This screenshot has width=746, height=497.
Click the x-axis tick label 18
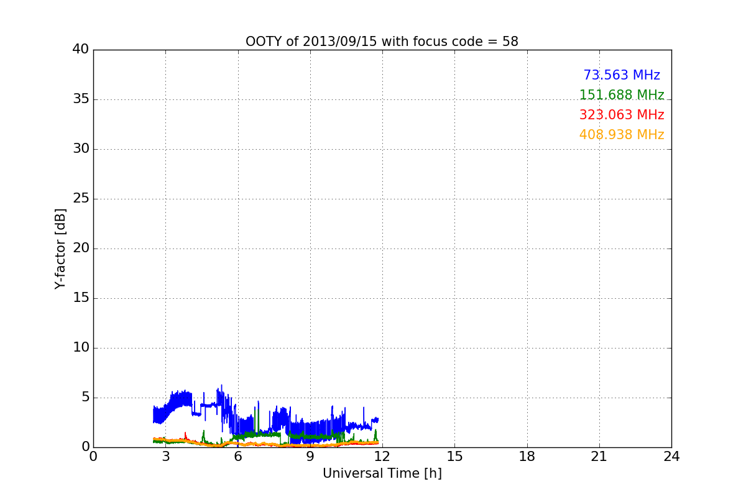[527, 457]
